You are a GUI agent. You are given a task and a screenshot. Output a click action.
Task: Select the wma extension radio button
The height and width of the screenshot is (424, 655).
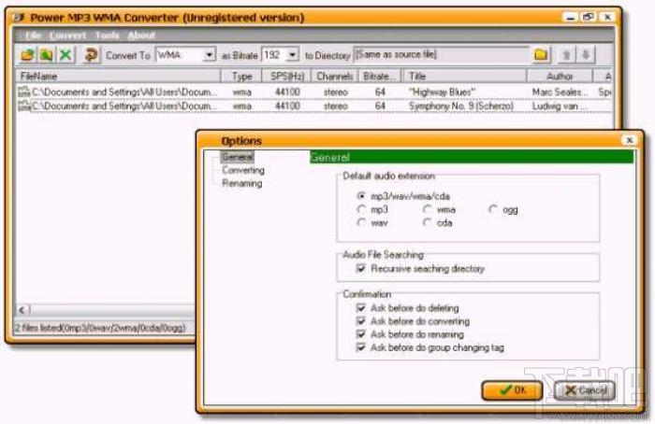[427, 209]
